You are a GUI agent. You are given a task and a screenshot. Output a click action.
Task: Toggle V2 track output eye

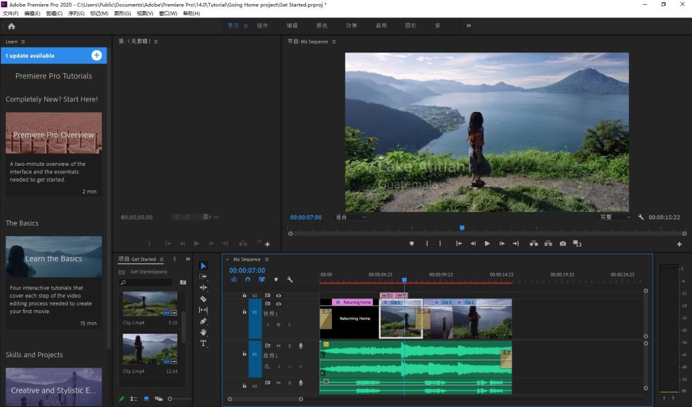278,296
